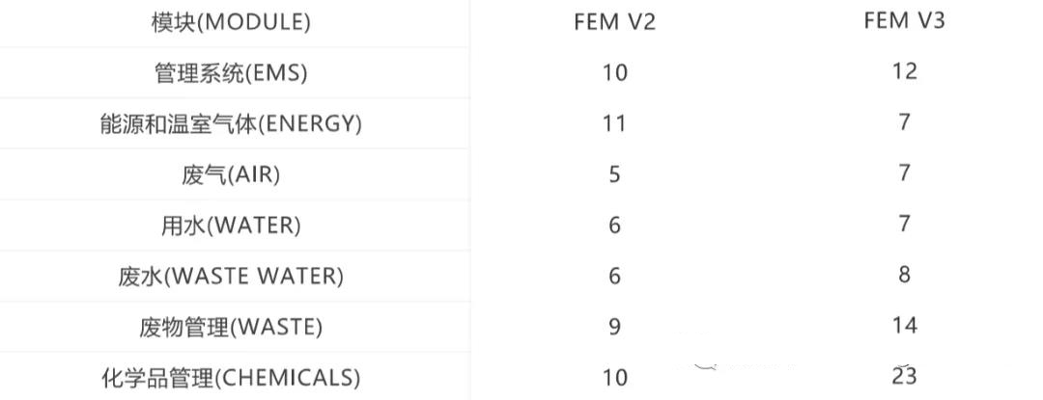This screenshot has width=1043, height=400.
Task: Click EMS value 10 under FEM V2
Action: [614, 73]
